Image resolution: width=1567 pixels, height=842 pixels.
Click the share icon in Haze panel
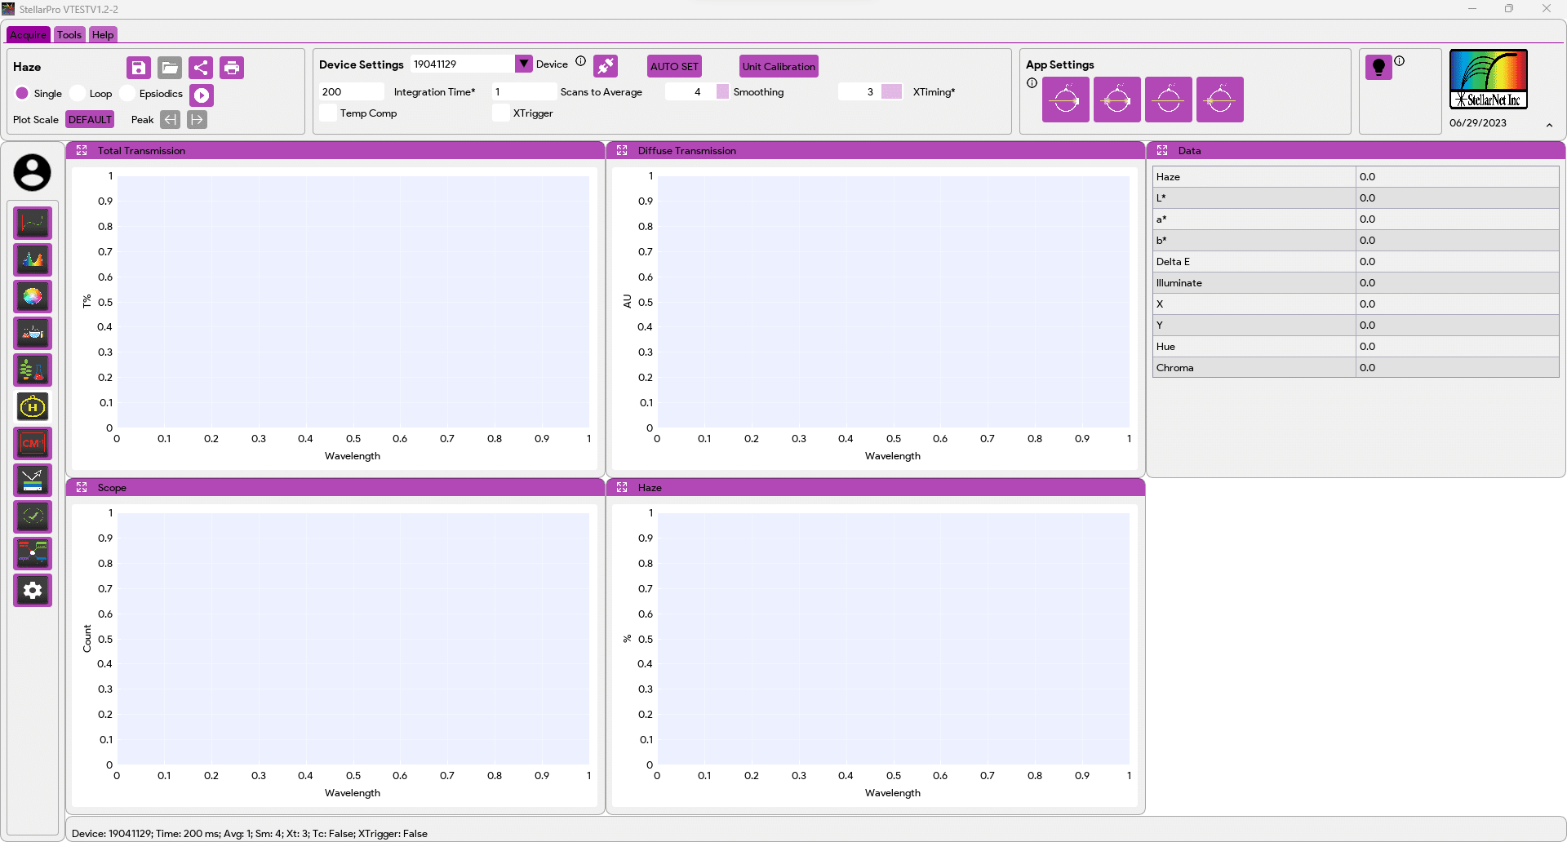pyautogui.click(x=201, y=68)
